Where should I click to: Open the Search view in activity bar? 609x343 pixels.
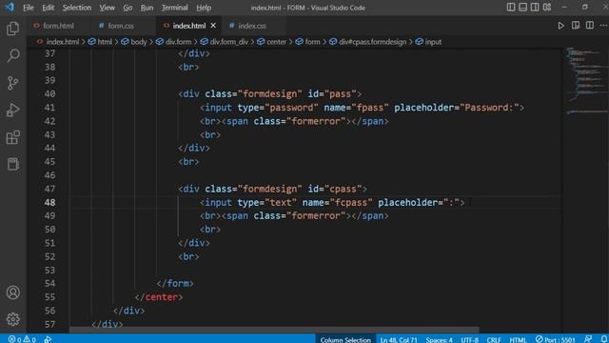coord(12,55)
